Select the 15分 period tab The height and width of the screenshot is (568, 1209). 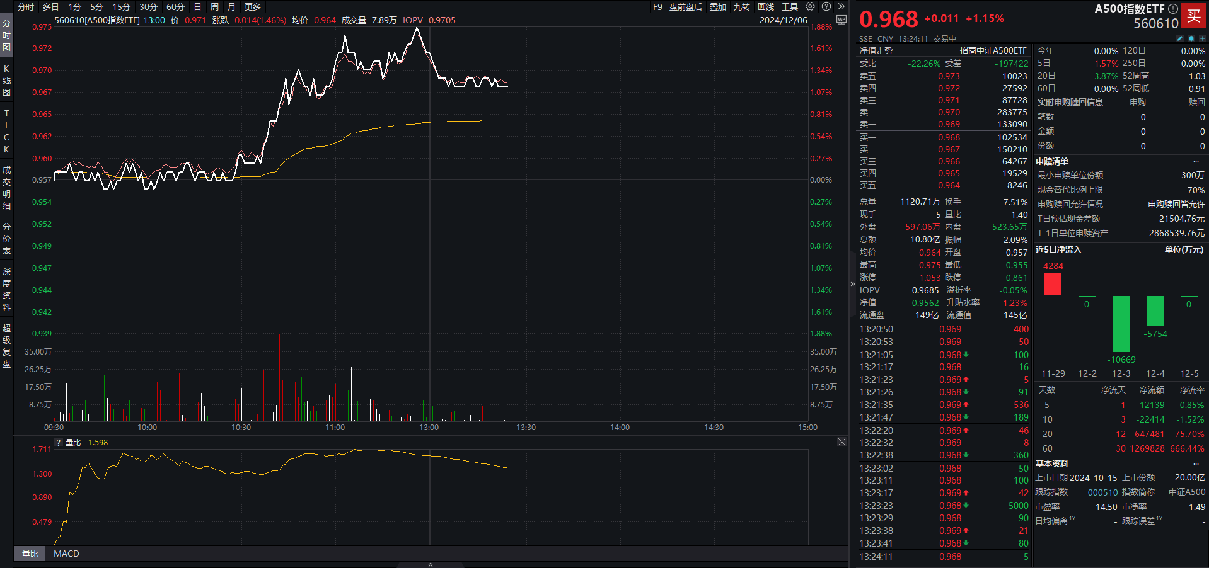(121, 7)
